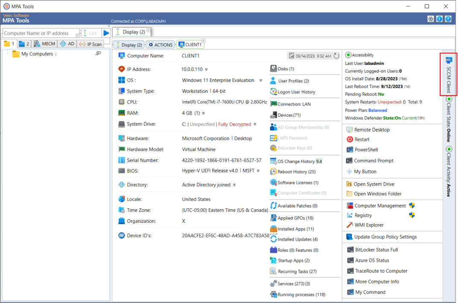Open Logon User History
461x303 pixels.
(x=293, y=92)
